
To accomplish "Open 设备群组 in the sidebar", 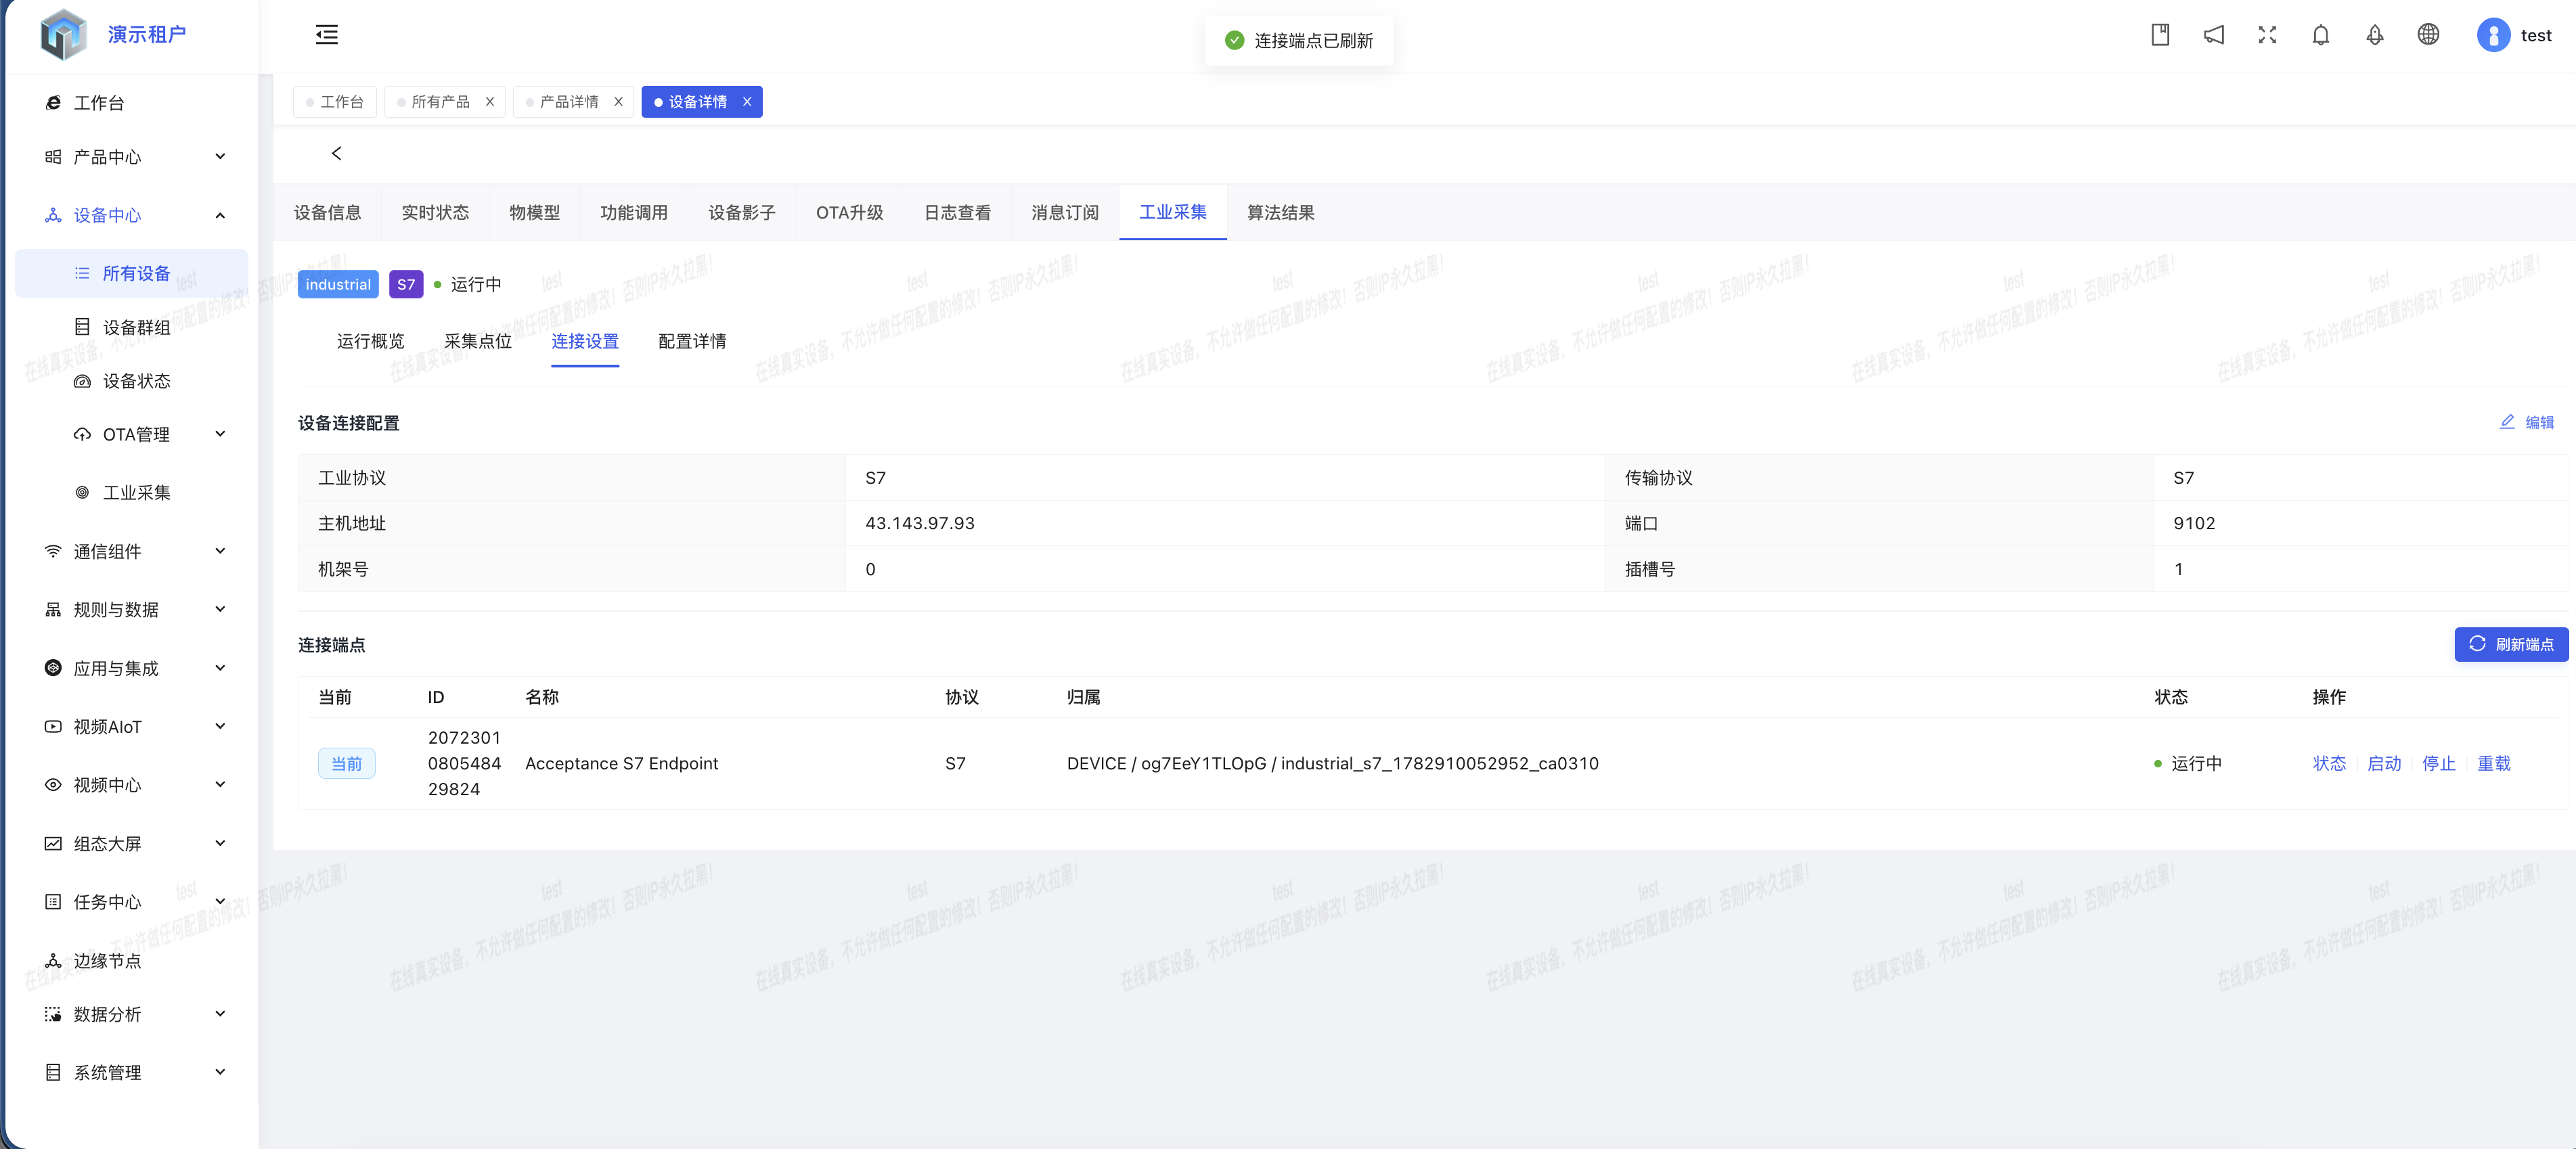I will coord(131,327).
